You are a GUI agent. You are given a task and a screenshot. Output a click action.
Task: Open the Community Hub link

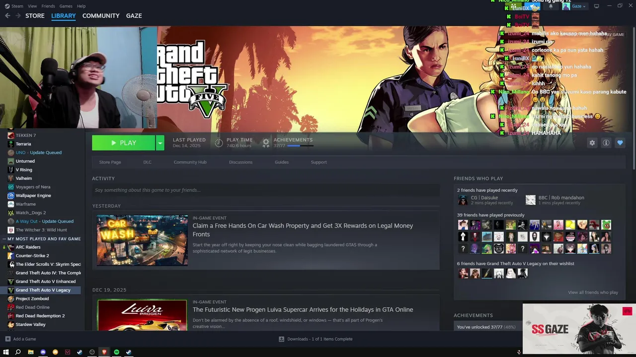(190, 162)
